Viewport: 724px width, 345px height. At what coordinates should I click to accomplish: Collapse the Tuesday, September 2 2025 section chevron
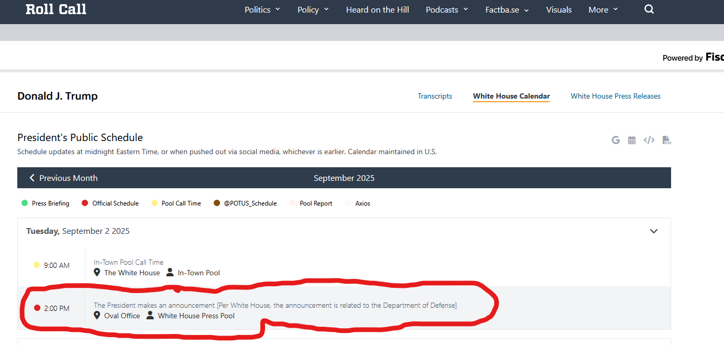[654, 231]
